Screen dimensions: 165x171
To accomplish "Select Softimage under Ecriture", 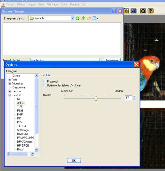I will [x=23, y=130].
